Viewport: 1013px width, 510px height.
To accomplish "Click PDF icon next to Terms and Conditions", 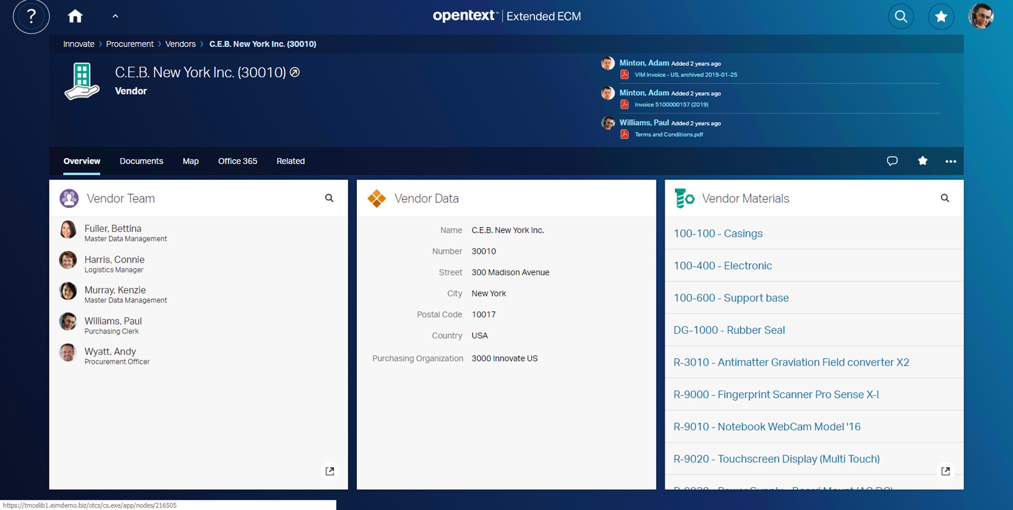I will click(x=624, y=134).
